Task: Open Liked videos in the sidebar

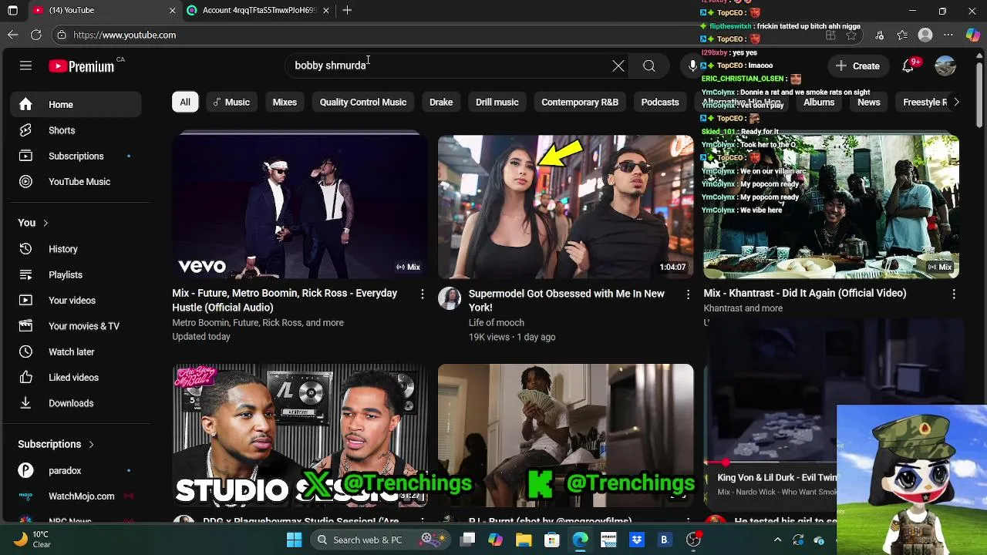Action: [76, 377]
